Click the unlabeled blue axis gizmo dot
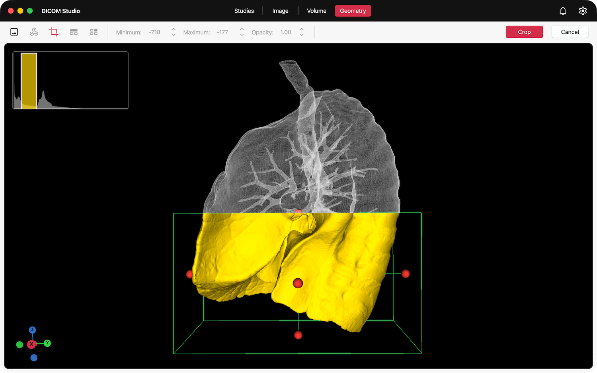 (x=34, y=358)
